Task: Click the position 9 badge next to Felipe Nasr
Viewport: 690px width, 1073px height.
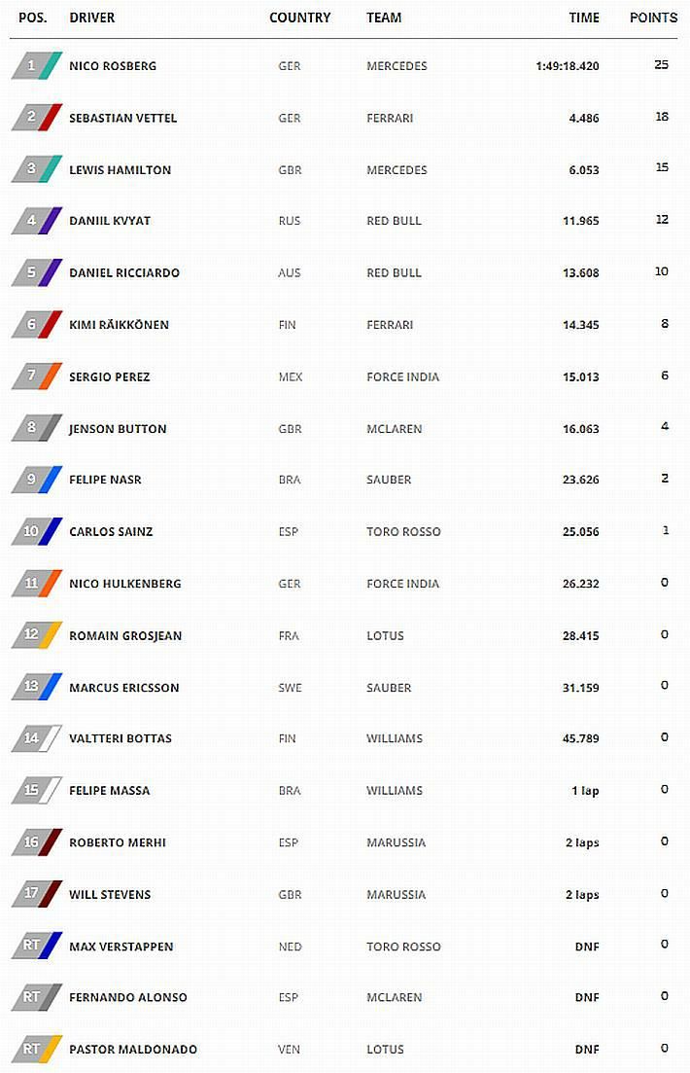Action: (32, 480)
